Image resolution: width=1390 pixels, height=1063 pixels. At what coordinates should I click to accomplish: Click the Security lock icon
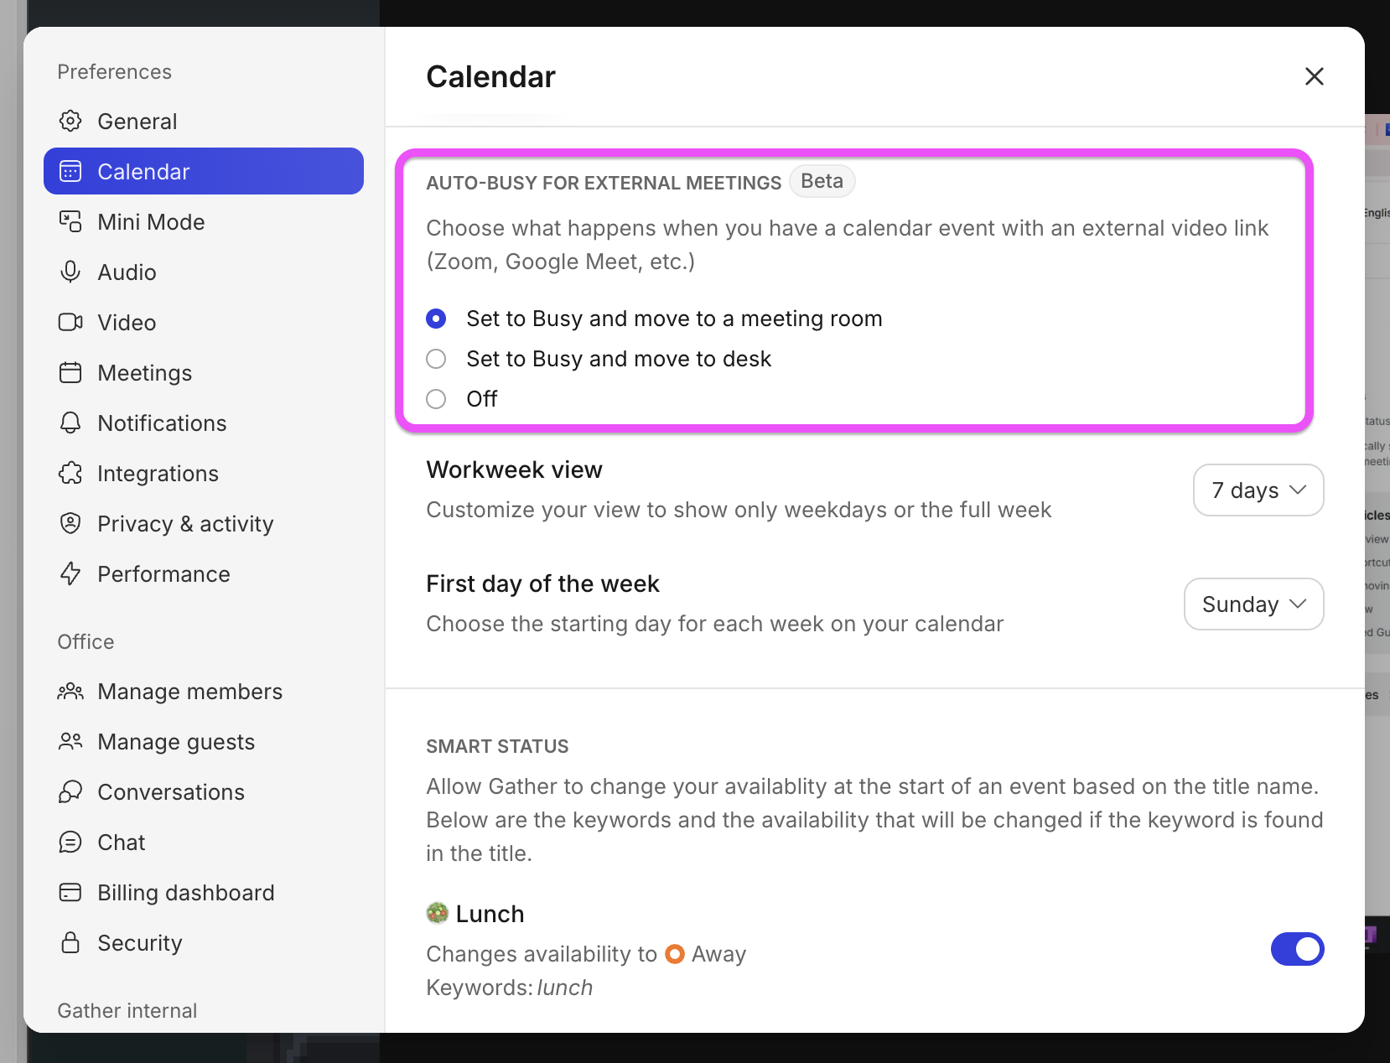click(70, 943)
